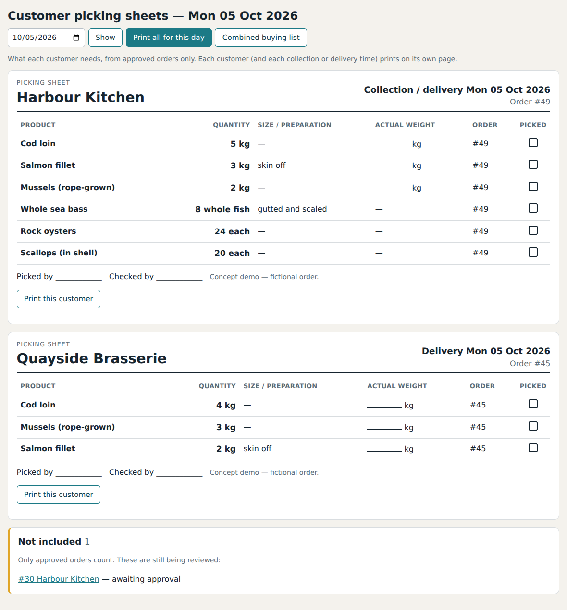567x610 pixels.
Task: Open order #30 Harbour Kitchen link
Action: pos(59,579)
